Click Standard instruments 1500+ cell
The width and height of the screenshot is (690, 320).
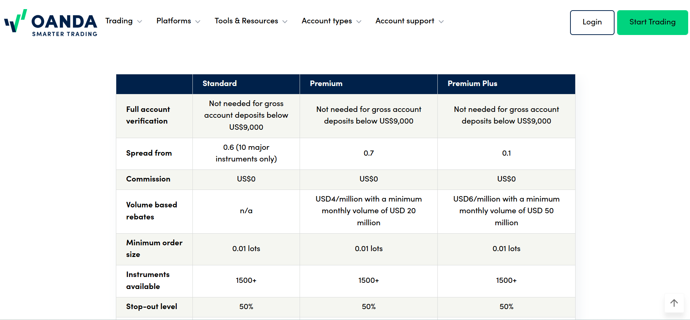coord(246,280)
